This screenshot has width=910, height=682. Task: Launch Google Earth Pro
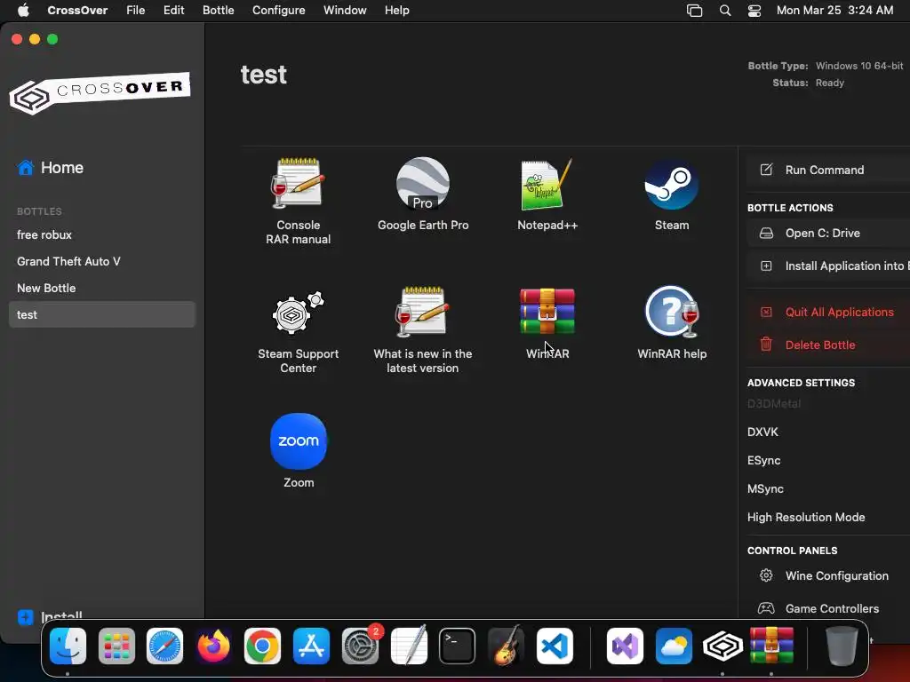coord(422,194)
